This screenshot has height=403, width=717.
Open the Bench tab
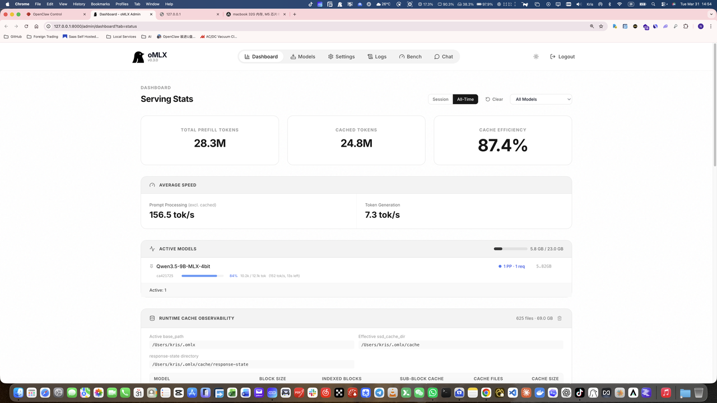410,57
